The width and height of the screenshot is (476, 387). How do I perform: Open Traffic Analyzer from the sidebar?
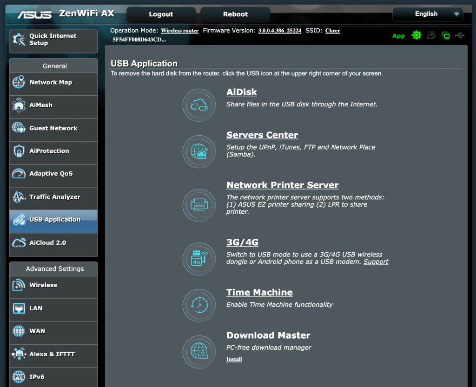pos(53,199)
